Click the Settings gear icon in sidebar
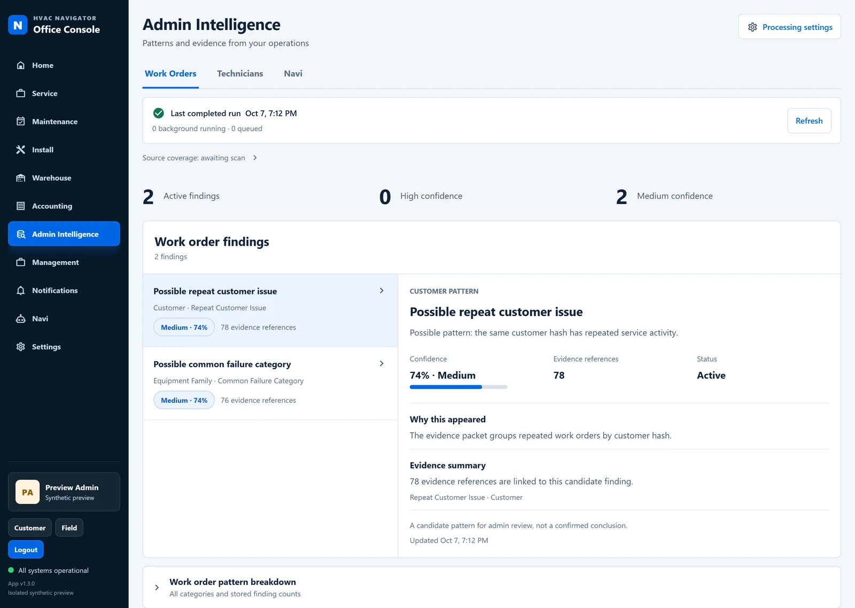The width and height of the screenshot is (855, 608). pyautogui.click(x=21, y=347)
